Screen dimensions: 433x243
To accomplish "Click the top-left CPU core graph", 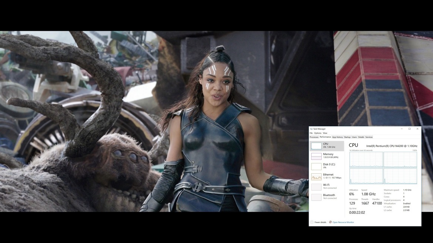I will click(366, 160).
